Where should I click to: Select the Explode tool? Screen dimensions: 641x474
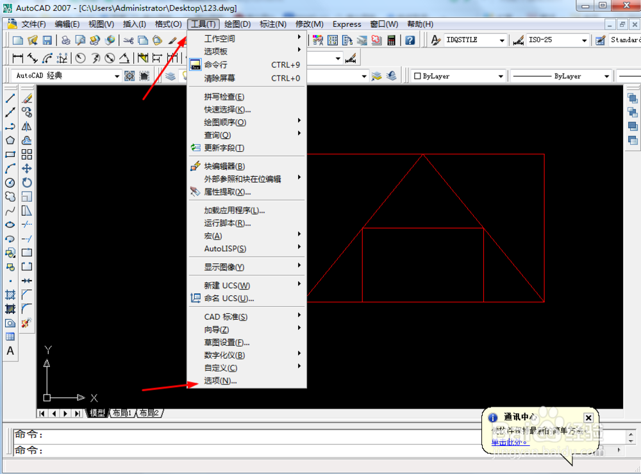tap(27, 323)
